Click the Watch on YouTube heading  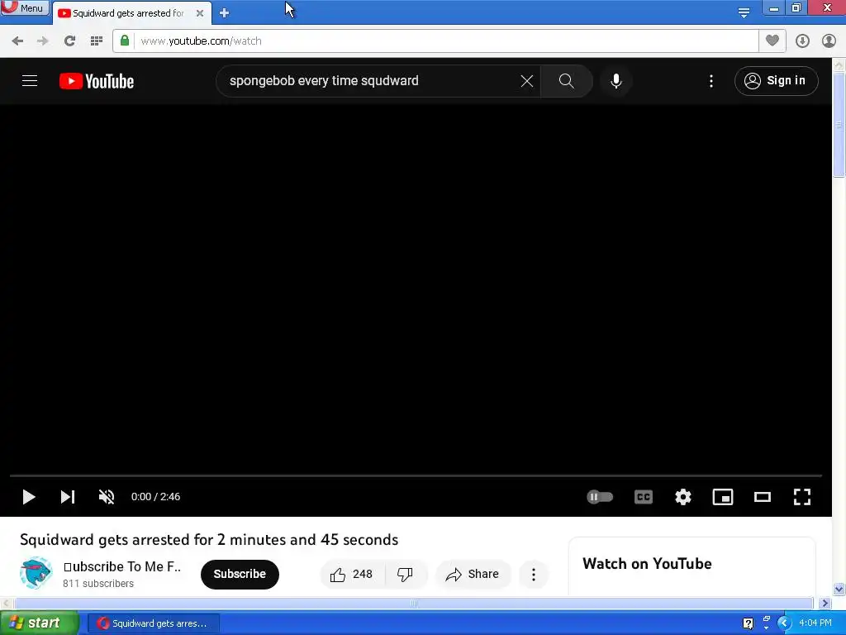click(x=647, y=564)
